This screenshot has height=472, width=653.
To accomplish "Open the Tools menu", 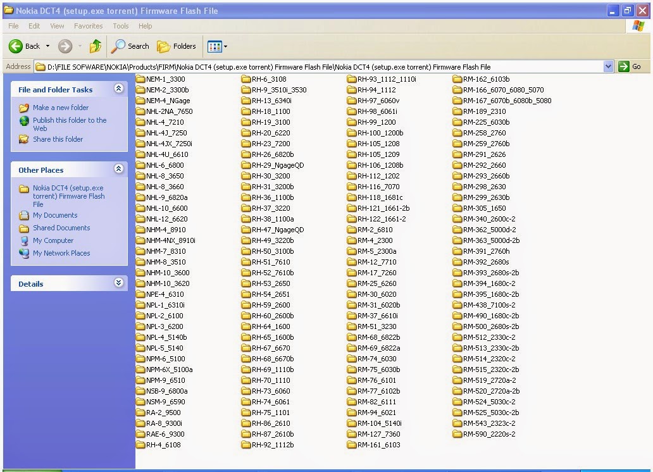I will click(120, 26).
